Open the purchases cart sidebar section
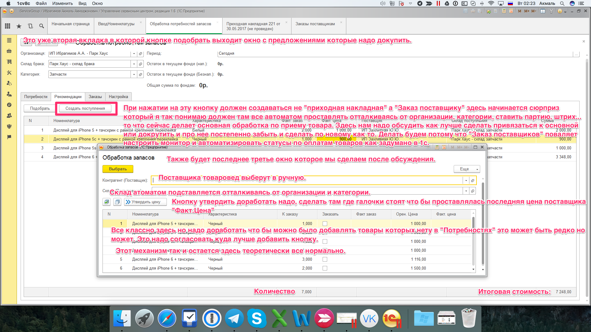 click(9, 62)
